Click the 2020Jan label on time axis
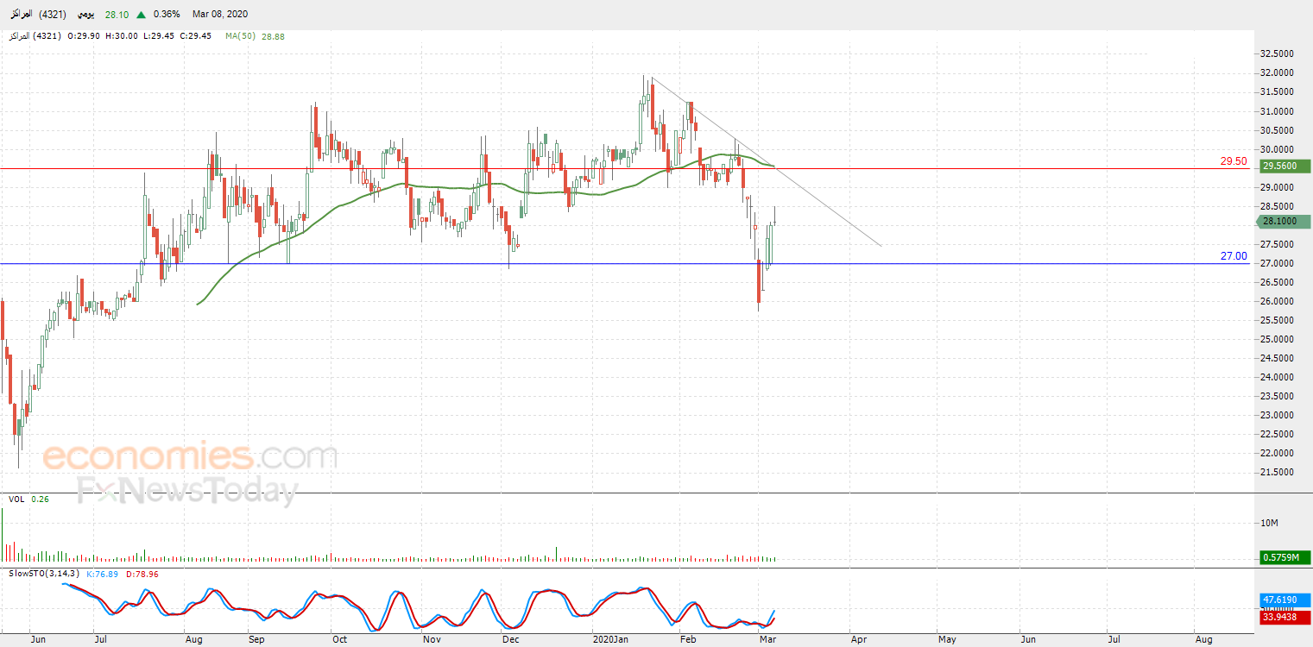1313x647 pixels. coord(609,640)
